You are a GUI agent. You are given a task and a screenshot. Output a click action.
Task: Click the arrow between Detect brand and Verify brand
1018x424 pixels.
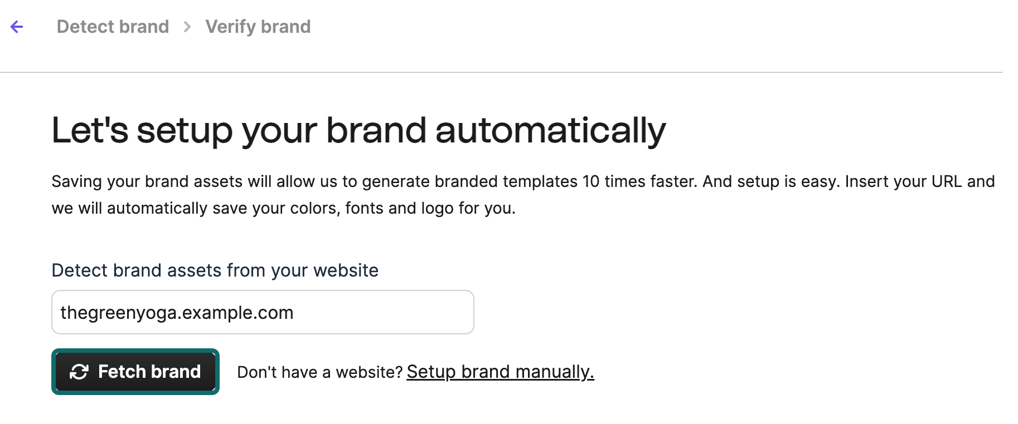187,26
